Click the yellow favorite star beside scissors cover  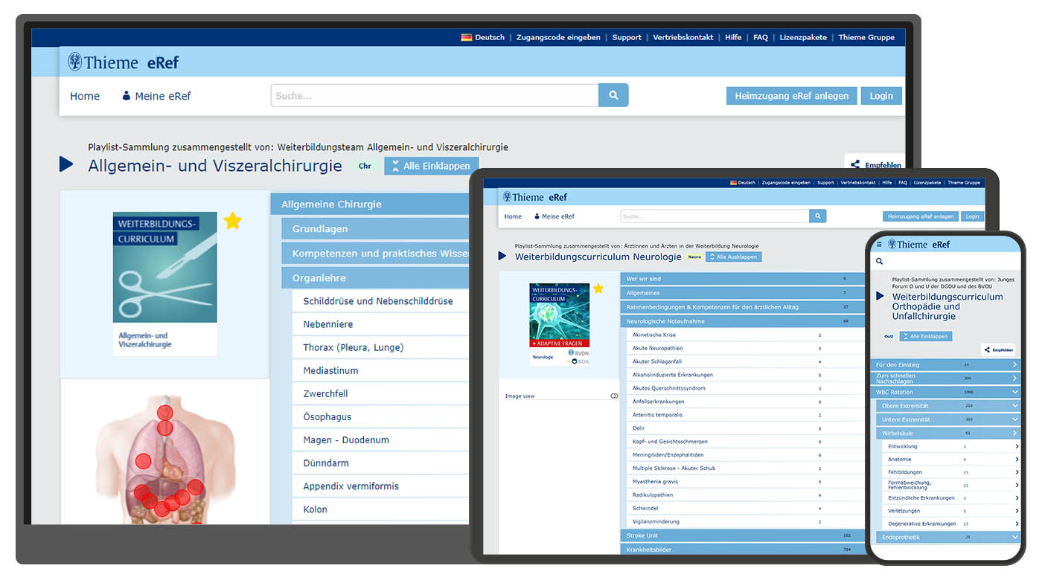point(233,221)
